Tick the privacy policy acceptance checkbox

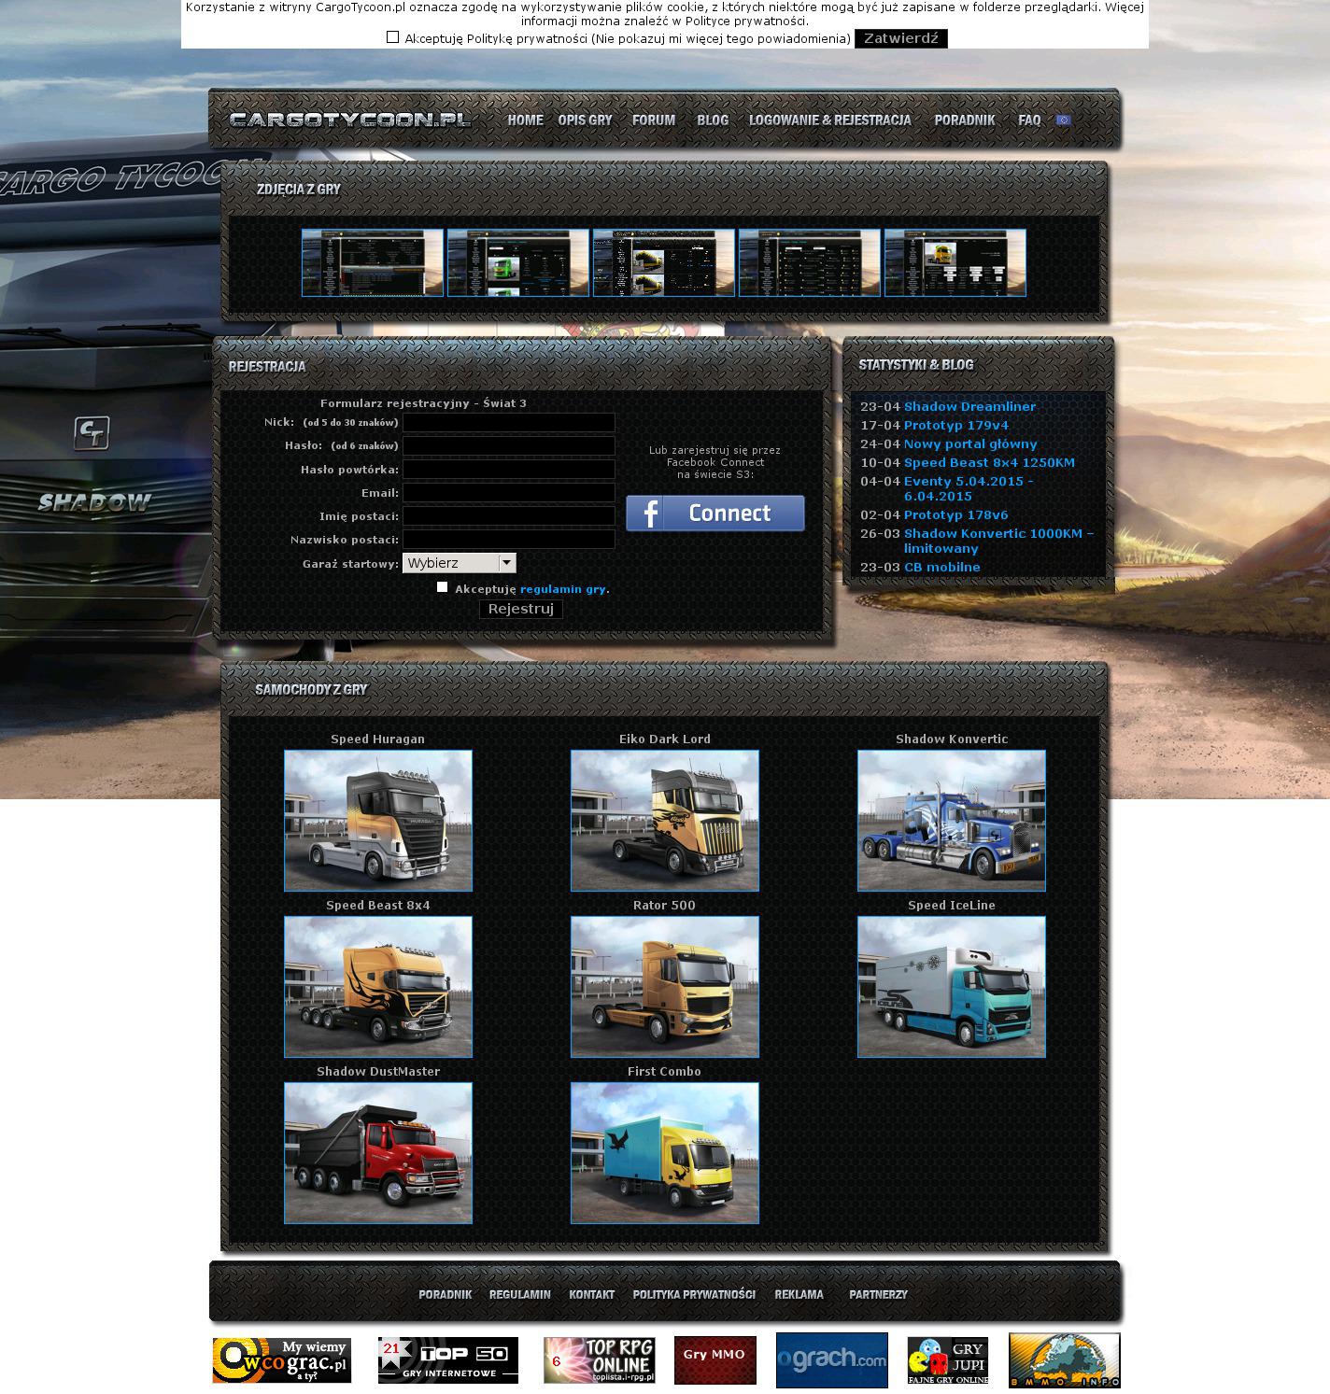(392, 37)
